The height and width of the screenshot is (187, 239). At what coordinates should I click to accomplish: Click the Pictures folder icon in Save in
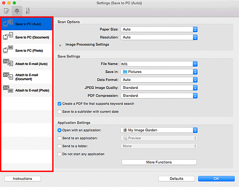[x=125, y=72]
